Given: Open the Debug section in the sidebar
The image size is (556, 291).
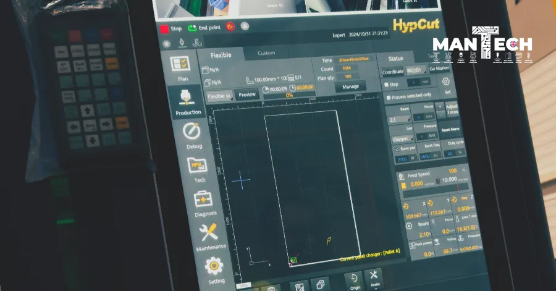Looking at the screenshot, I should pyautogui.click(x=193, y=136).
